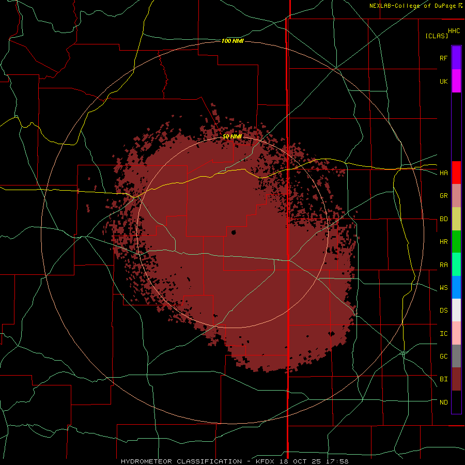
Task: Select the GR legend label
Action: [x=443, y=196]
